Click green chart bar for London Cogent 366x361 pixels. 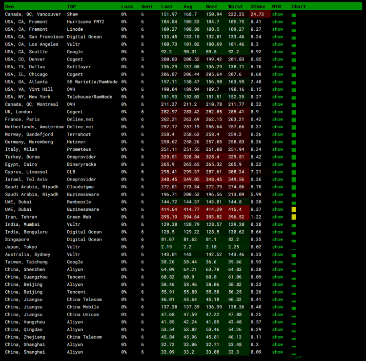point(294,112)
